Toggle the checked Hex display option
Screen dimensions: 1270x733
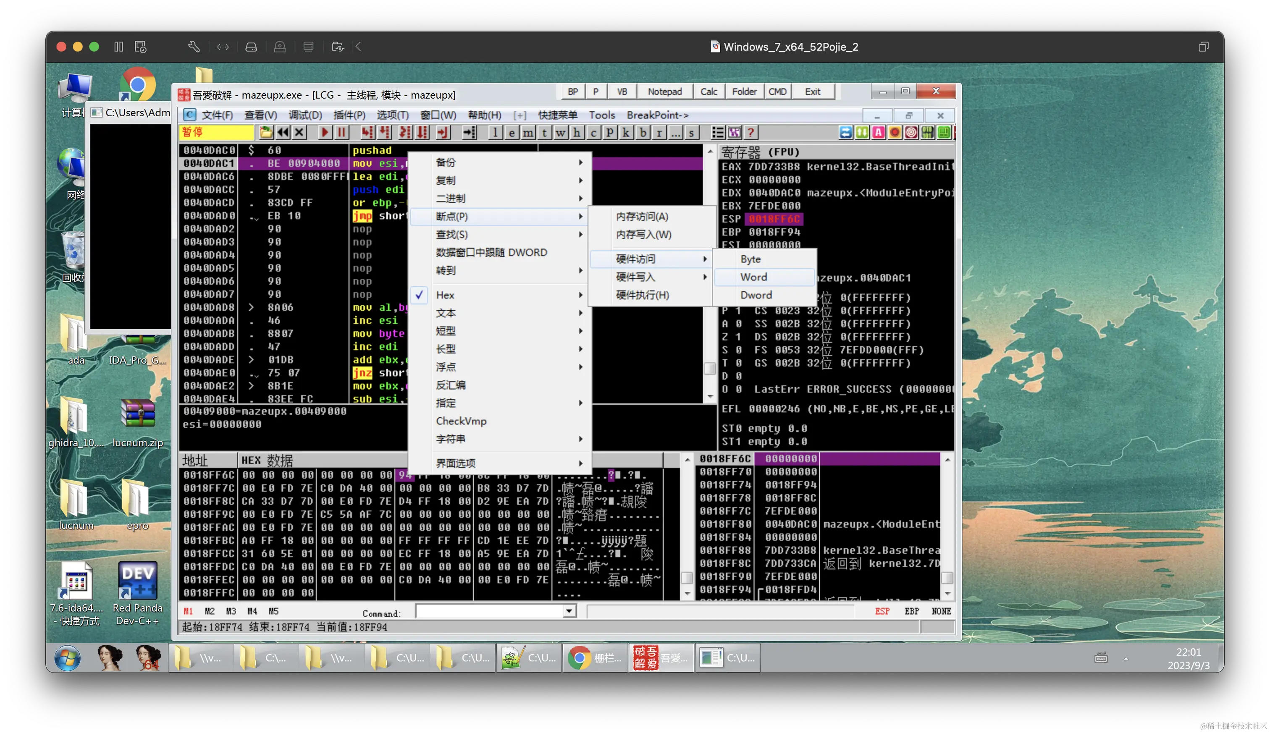pos(445,295)
